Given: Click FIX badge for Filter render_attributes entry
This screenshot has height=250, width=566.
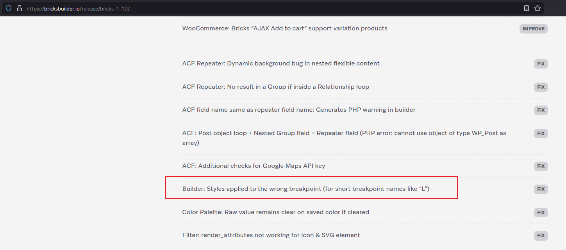Looking at the screenshot, I should click(541, 236).
